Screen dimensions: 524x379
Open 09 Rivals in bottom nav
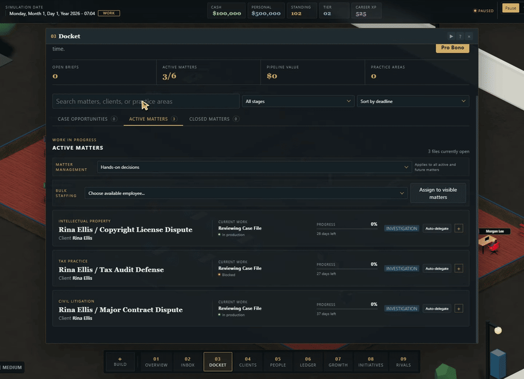click(403, 362)
